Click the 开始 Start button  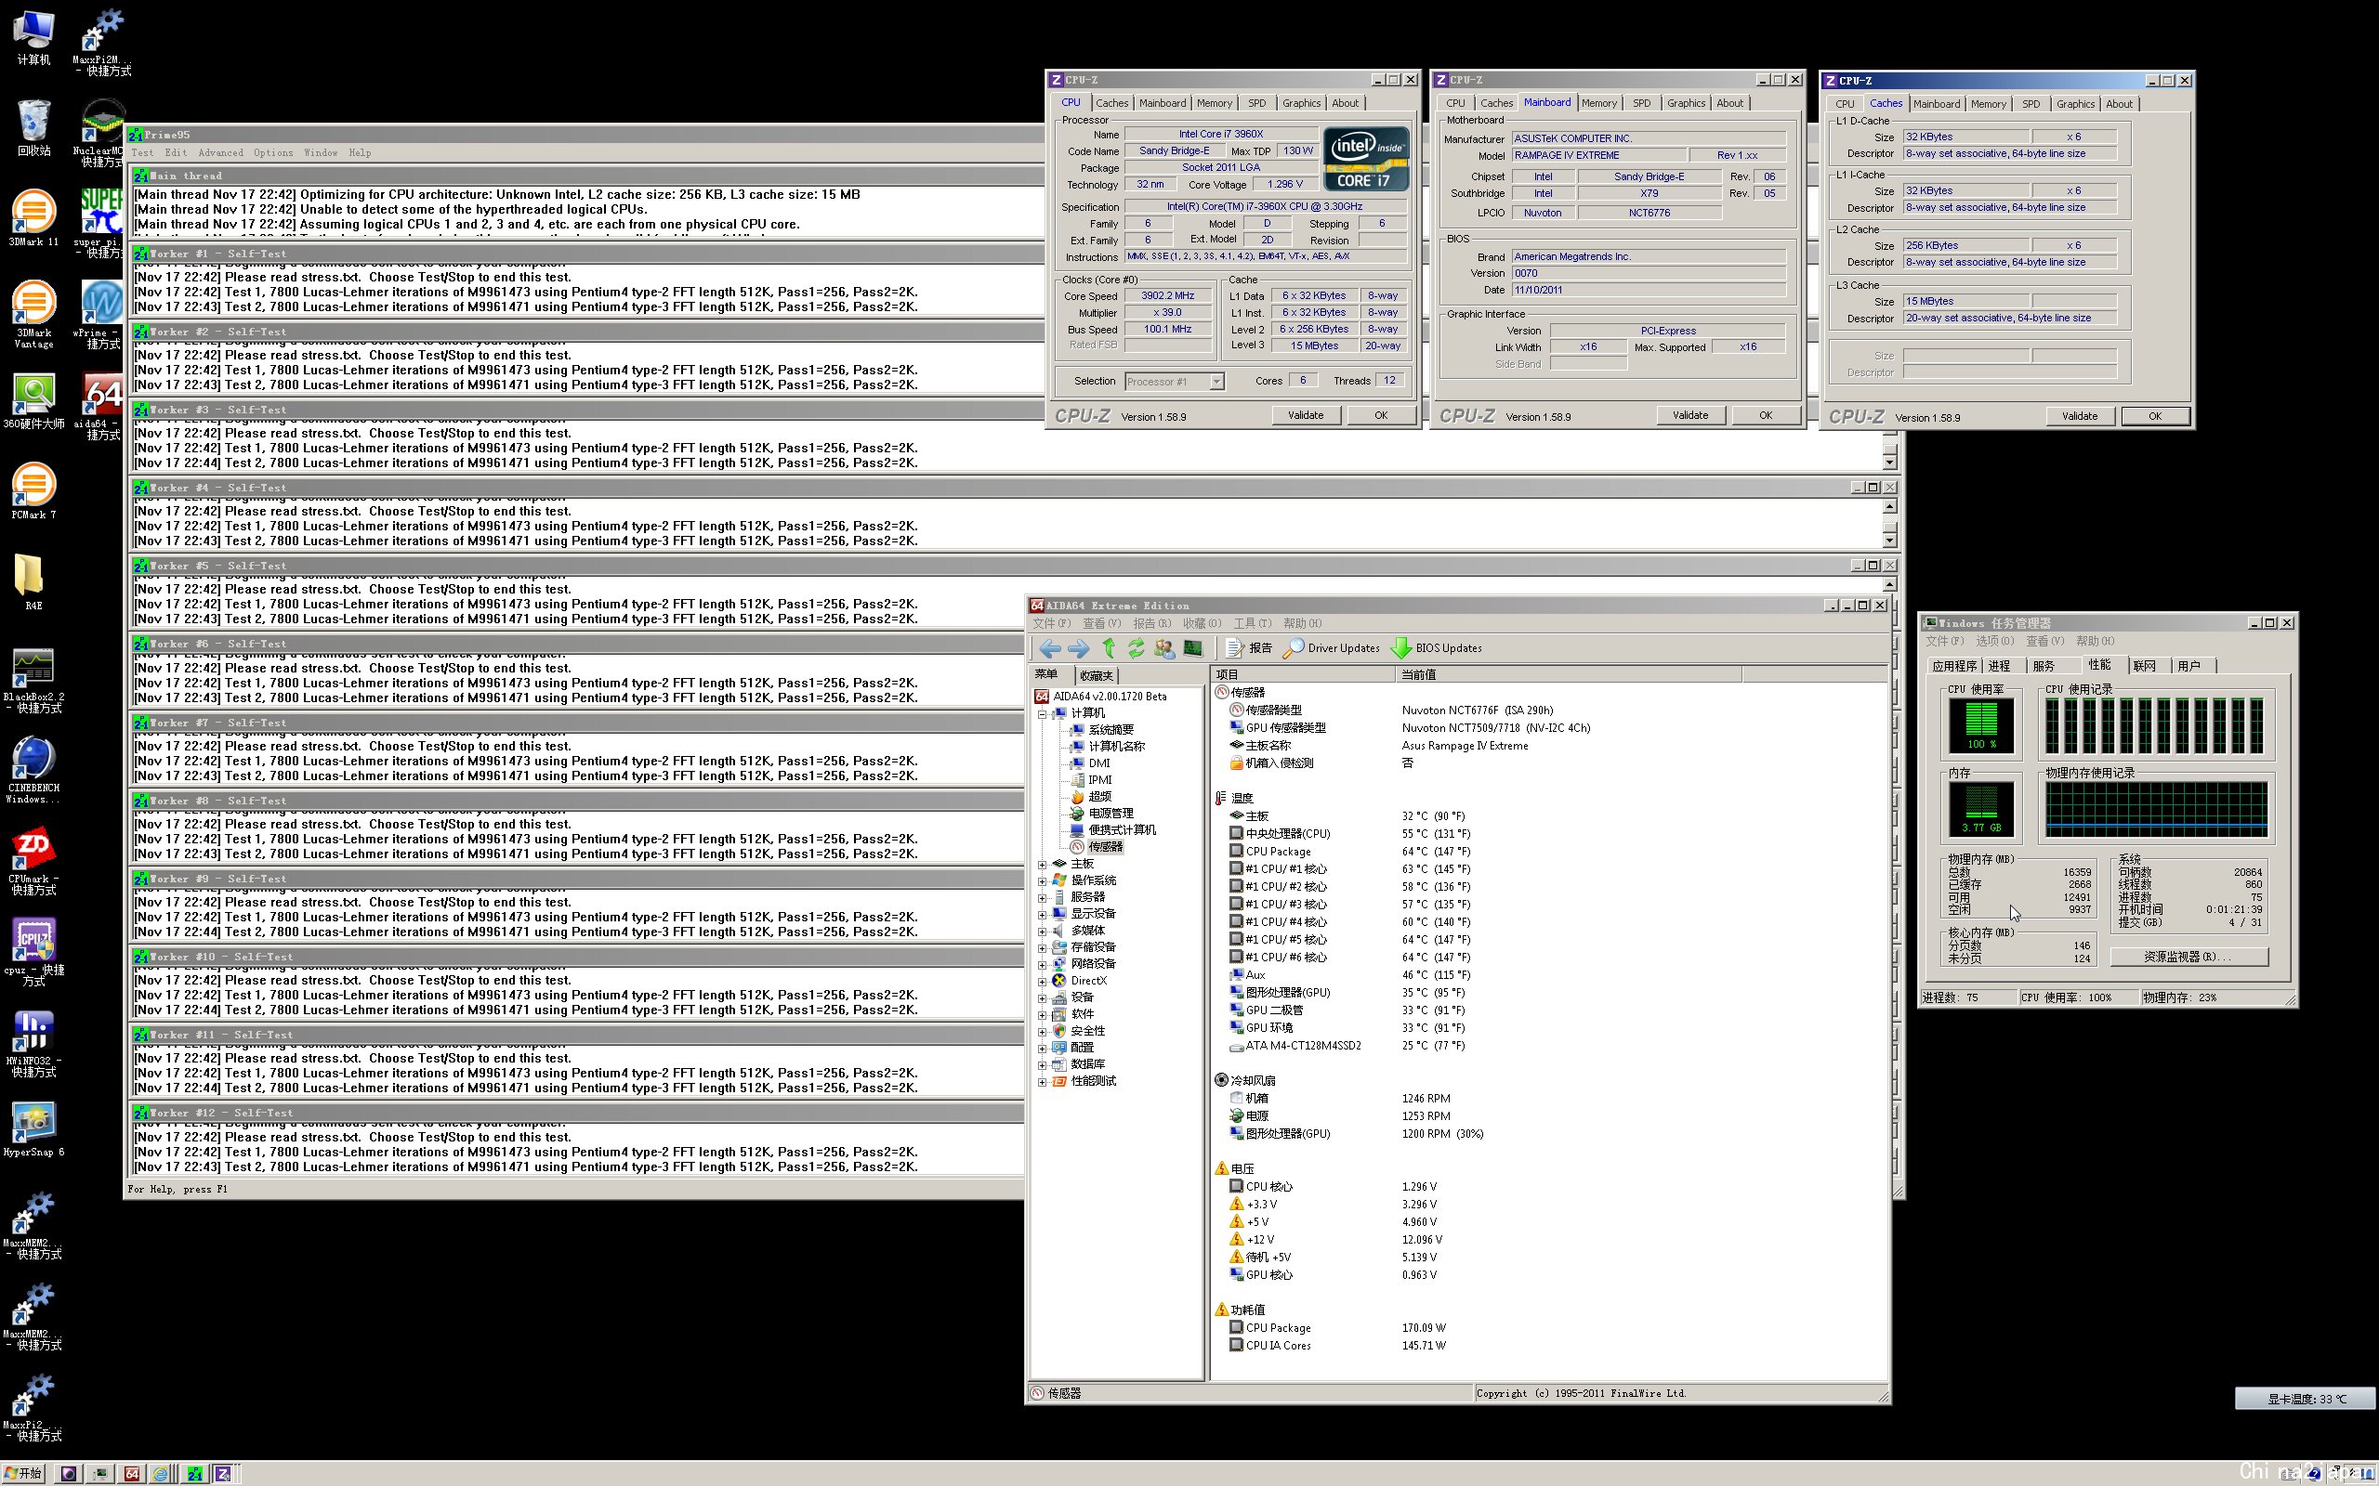[x=23, y=1473]
